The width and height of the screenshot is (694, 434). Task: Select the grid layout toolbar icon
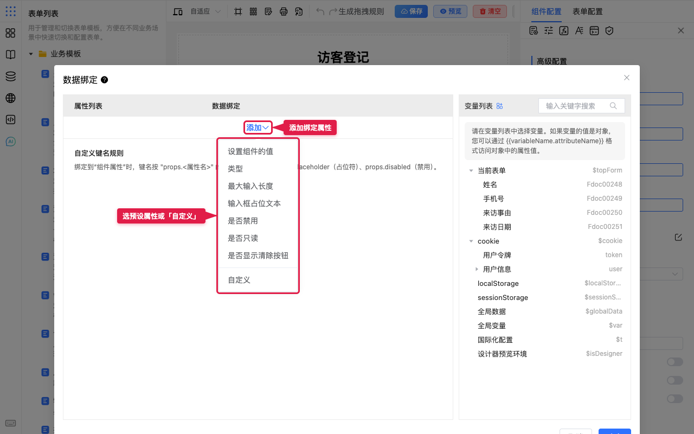coord(253,11)
